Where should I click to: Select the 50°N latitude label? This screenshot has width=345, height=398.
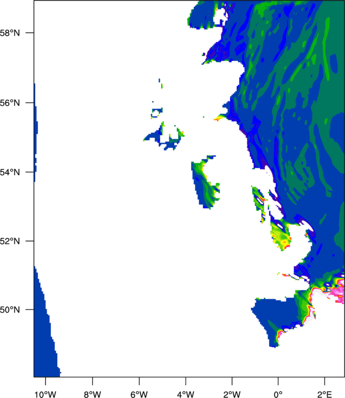[11, 310]
